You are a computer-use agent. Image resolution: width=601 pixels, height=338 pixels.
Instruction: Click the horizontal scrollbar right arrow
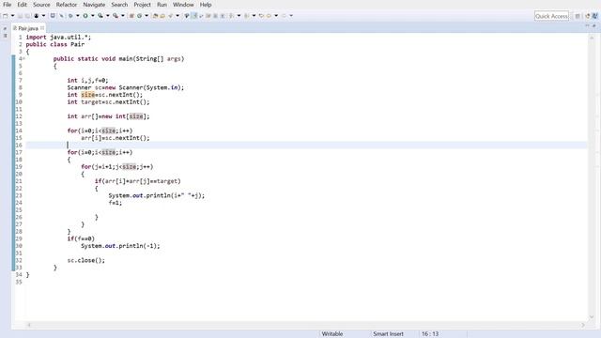[x=583, y=325]
